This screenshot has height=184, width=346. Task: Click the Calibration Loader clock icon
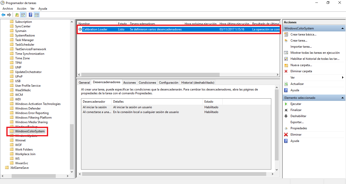(80, 29)
